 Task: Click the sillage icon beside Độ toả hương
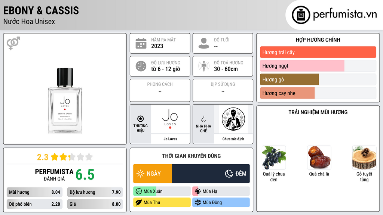click(204, 66)
